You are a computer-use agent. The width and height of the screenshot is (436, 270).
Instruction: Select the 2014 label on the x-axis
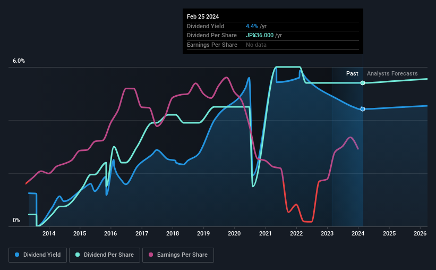49,233
